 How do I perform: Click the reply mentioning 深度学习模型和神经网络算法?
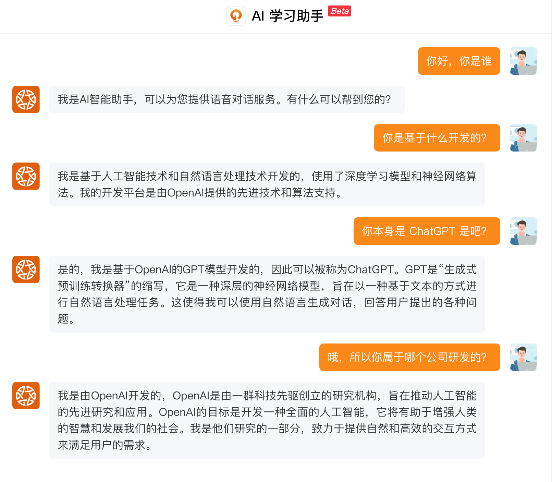coord(267,184)
